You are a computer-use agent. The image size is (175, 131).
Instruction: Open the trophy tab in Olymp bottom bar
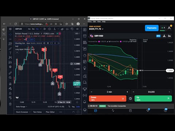148,111
